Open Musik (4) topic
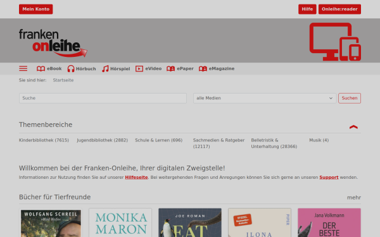The width and height of the screenshot is (380, 237). pyautogui.click(x=319, y=140)
